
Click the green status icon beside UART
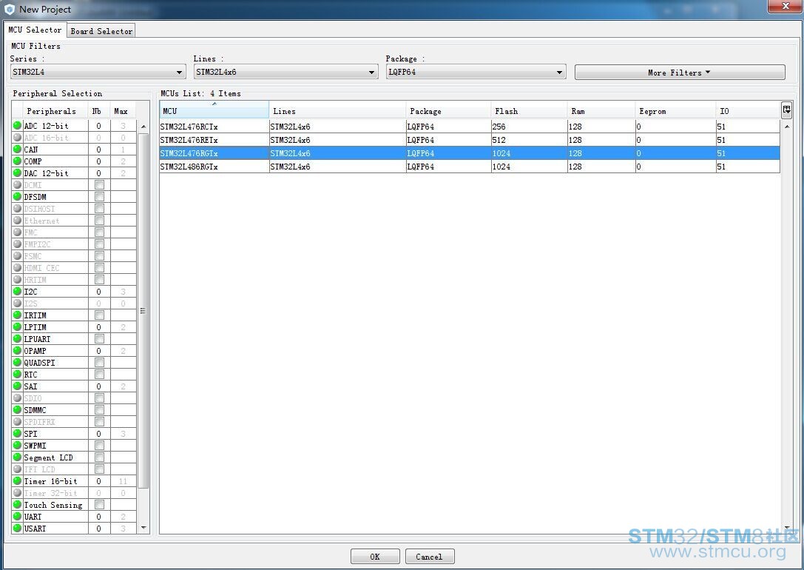pos(18,516)
